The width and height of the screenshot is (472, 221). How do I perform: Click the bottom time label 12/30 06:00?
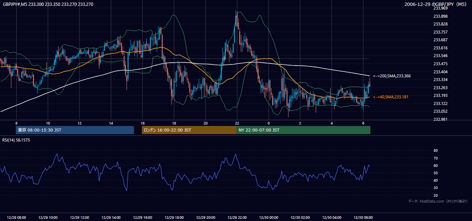pos(363,218)
